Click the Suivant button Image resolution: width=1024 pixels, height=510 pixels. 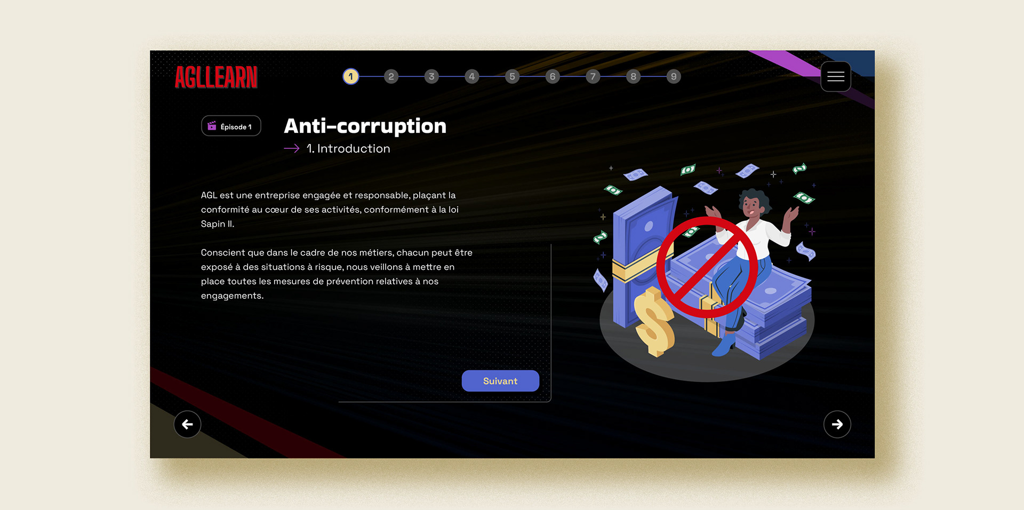click(500, 381)
